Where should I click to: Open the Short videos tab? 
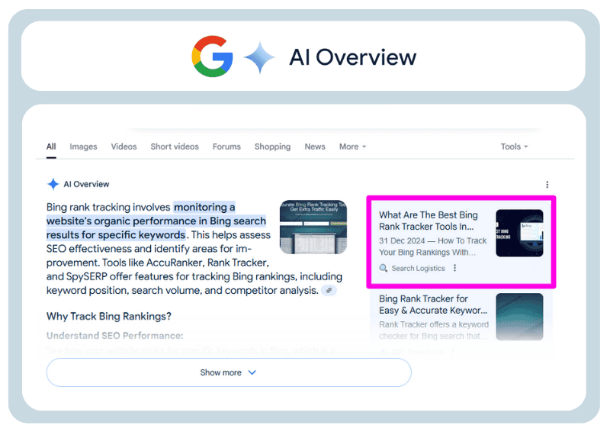[x=175, y=147]
